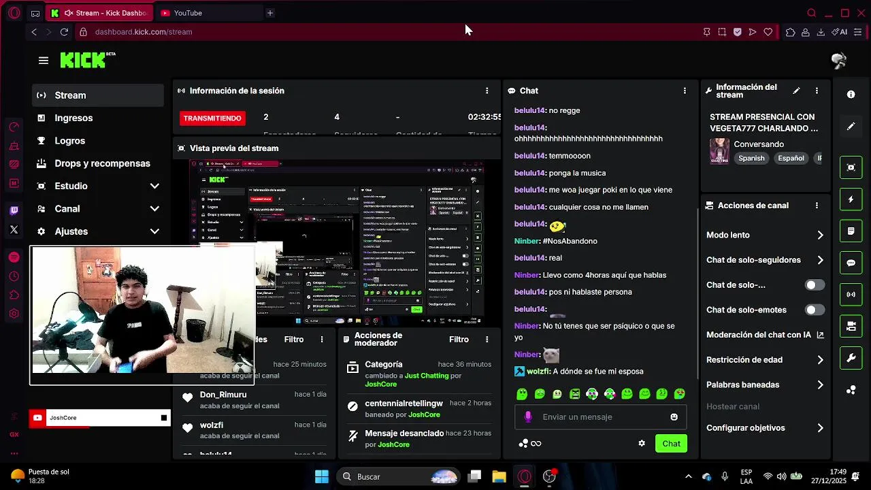Go to Drops y recompensas in sidebar

coord(98,163)
